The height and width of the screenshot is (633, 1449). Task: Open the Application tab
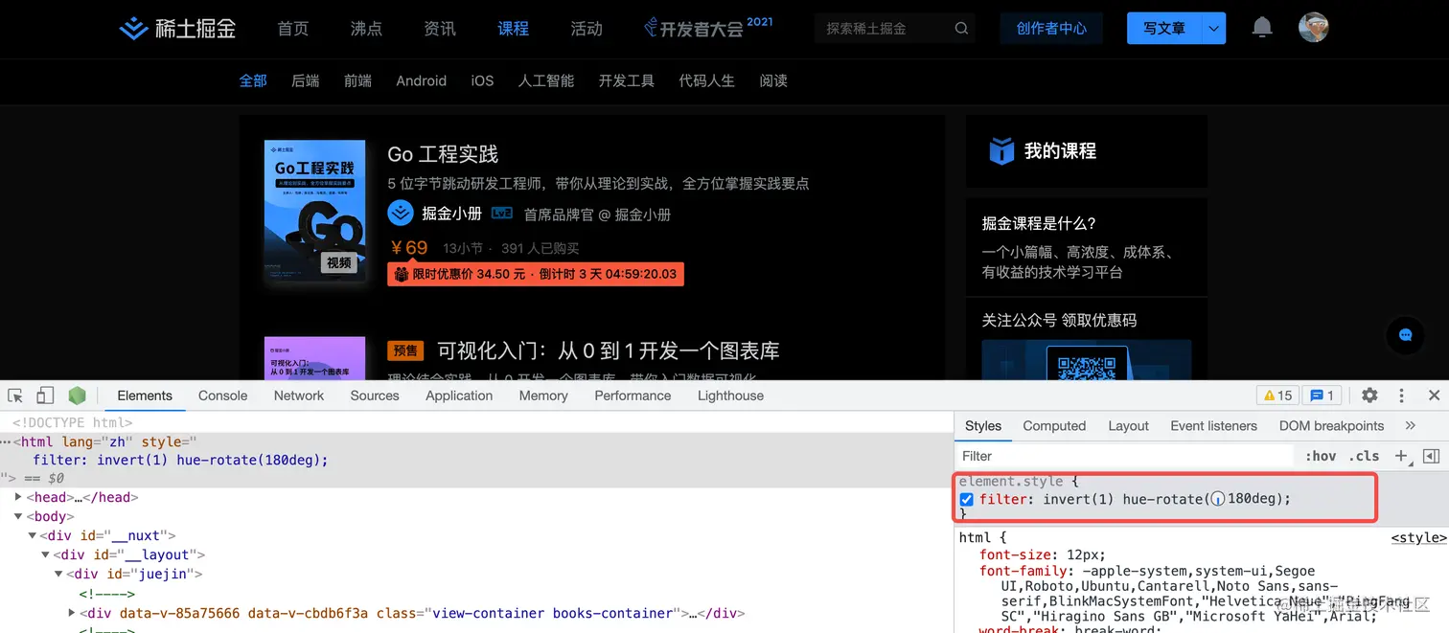pyautogui.click(x=459, y=396)
